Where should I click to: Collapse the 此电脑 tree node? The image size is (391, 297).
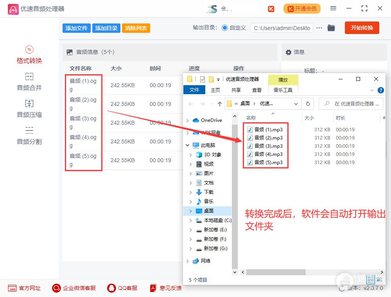tap(189, 145)
